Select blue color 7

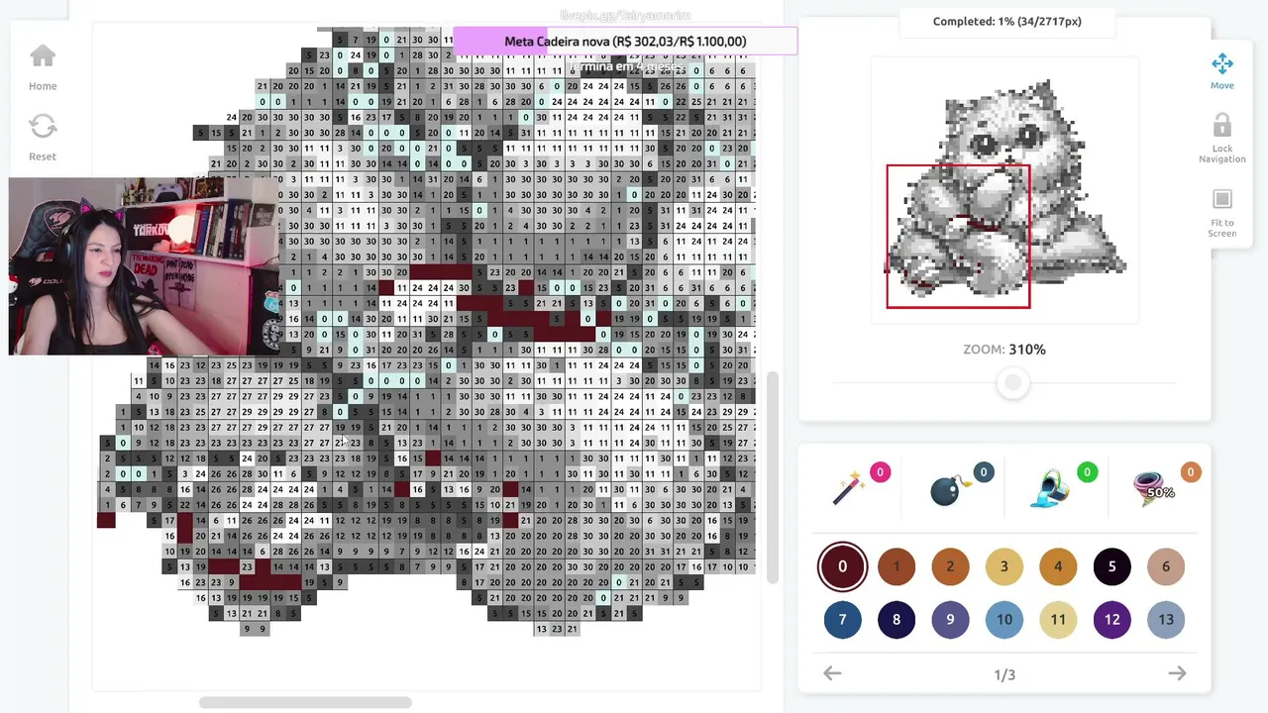click(x=842, y=620)
